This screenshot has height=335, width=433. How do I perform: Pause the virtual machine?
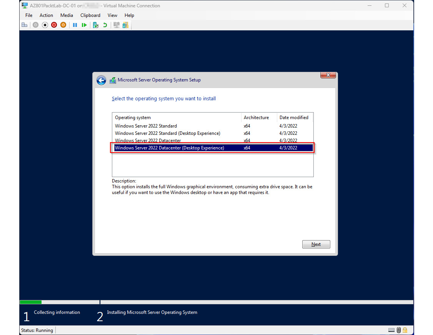tap(75, 25)
